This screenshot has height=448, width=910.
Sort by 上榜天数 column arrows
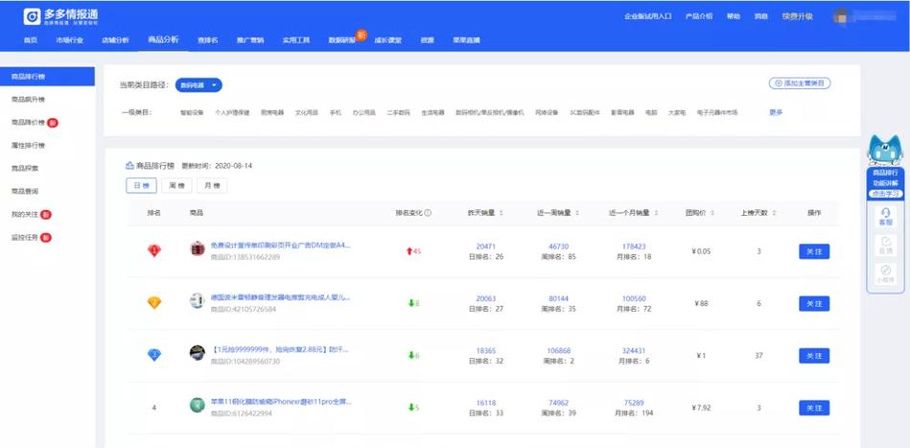[774, 213]
